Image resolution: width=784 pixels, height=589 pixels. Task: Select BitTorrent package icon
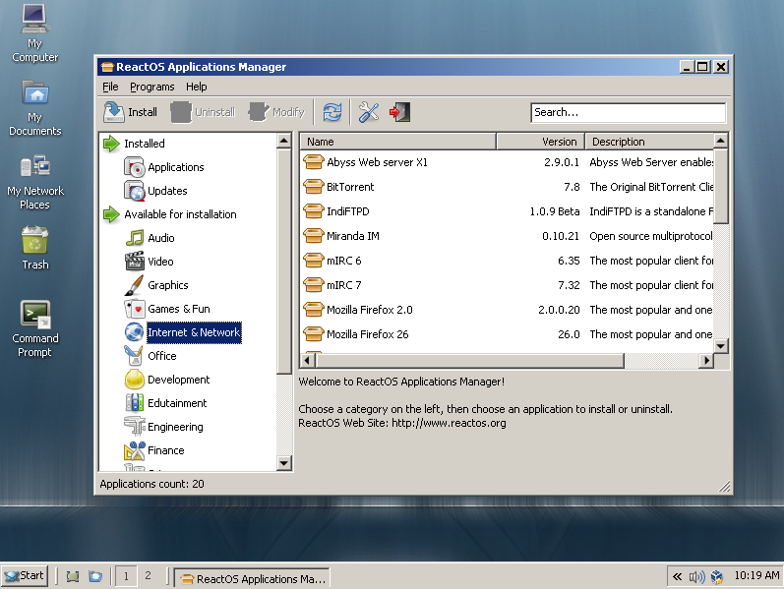[314, 187]
